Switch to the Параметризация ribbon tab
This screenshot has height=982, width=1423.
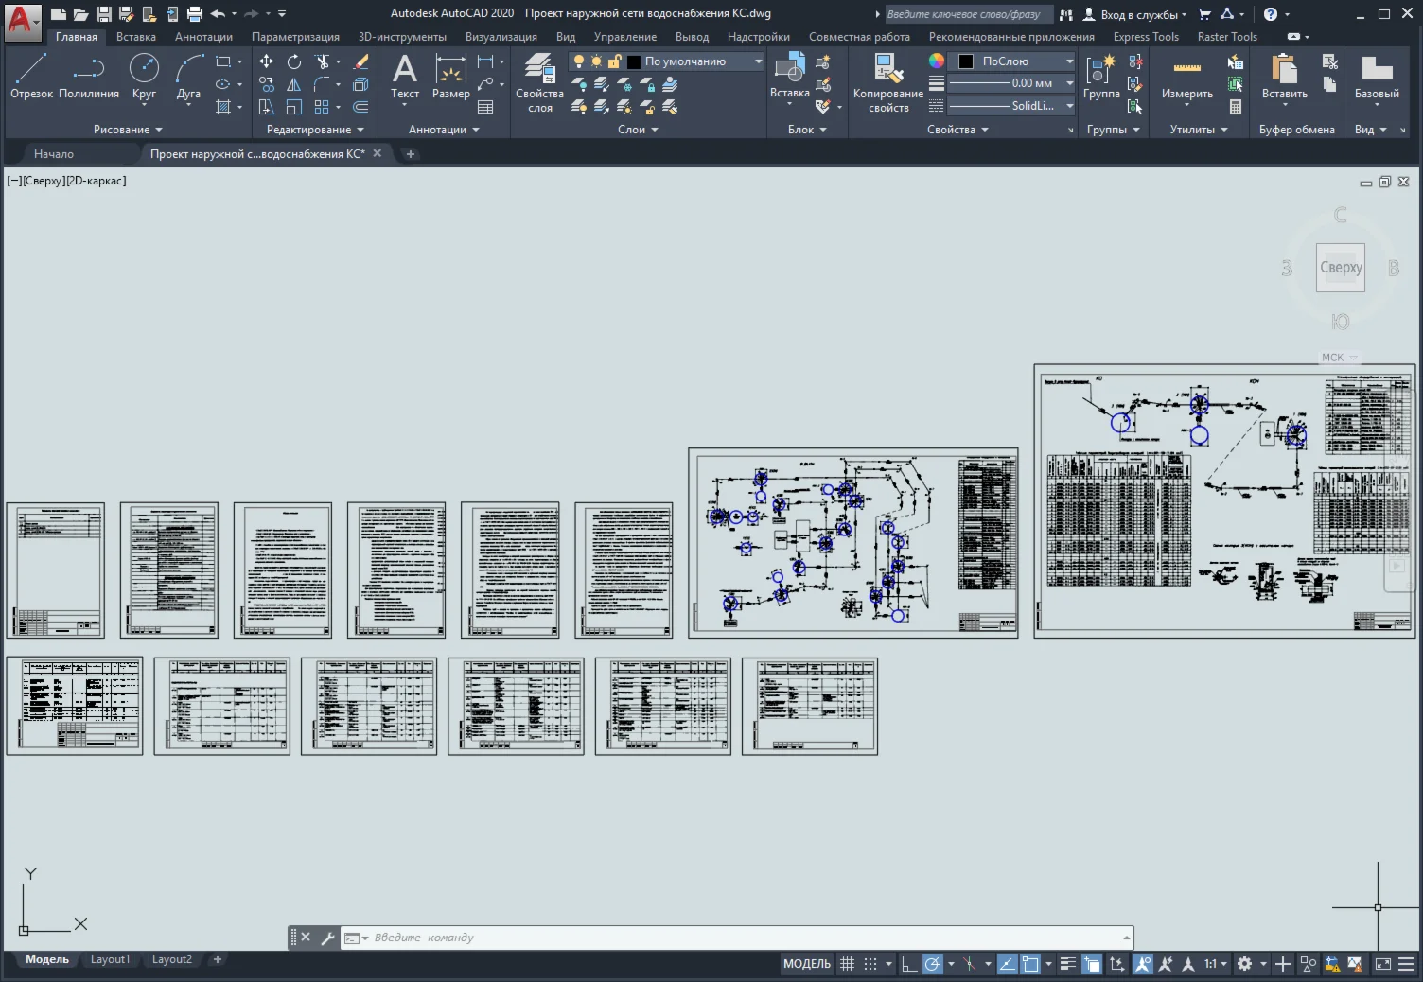(x=295, y=37)
